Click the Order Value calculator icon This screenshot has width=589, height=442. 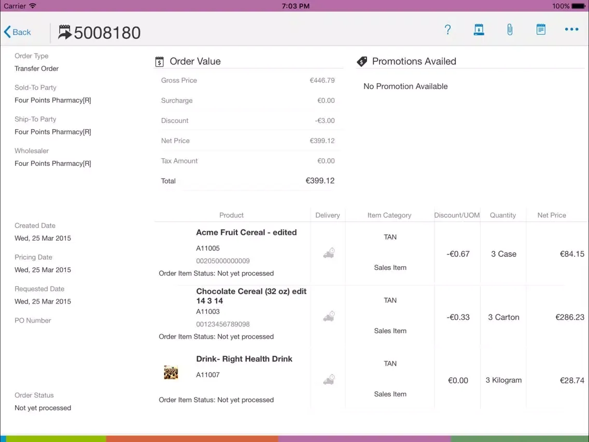(x=160, y=62)
